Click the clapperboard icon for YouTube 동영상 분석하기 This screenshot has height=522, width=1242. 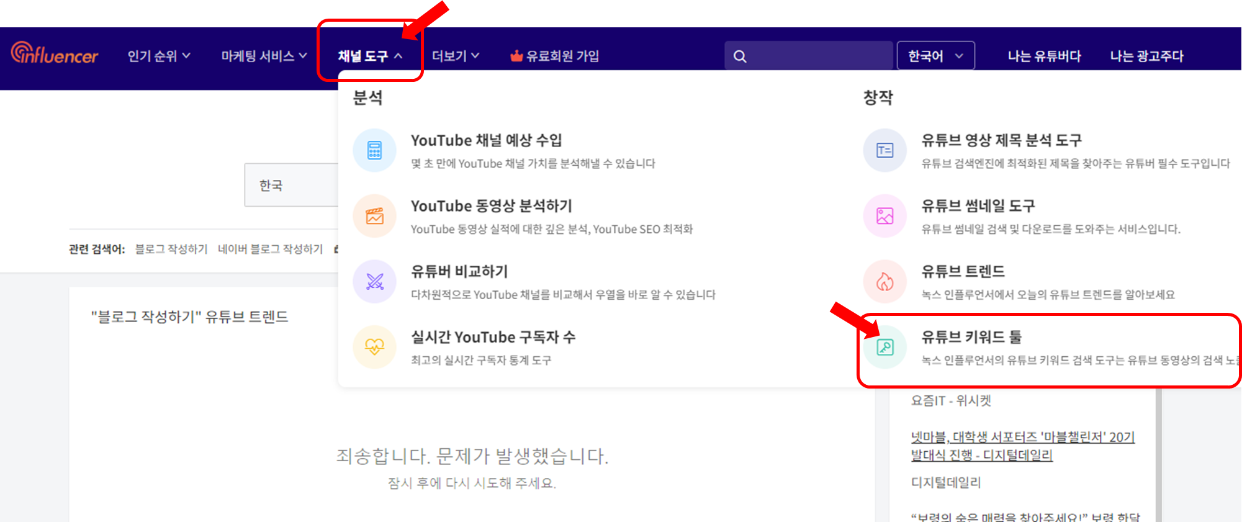[x=374, y=216]
